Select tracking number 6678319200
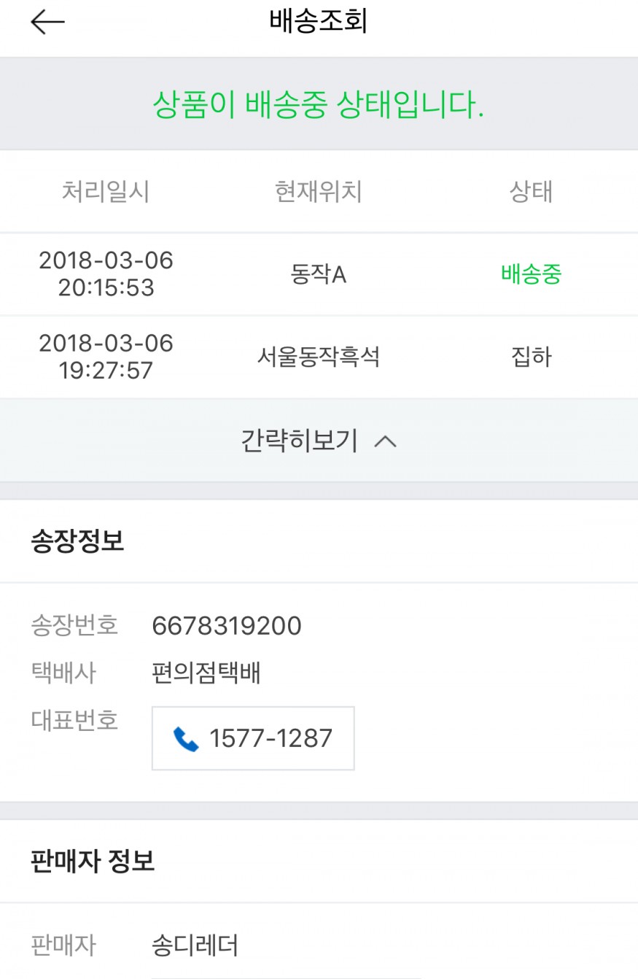 click(x=227, y=626)
